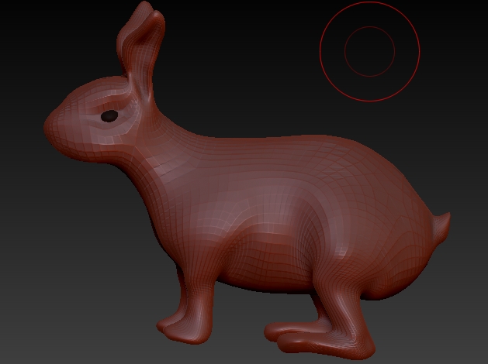Click the rabbit's black eye

pyautogui.click(x=109, y=116)
